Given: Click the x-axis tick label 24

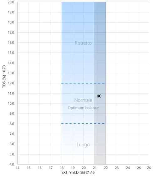Looking at the screenshot, I should tap(128, 168).
